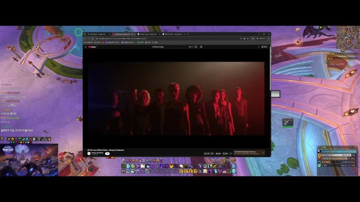Open the Bookmarks folder on bookmarks bar

coord(89,43)
